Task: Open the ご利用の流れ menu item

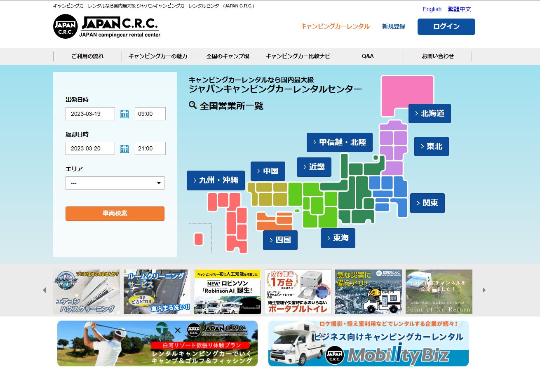Action: point(87,56)
